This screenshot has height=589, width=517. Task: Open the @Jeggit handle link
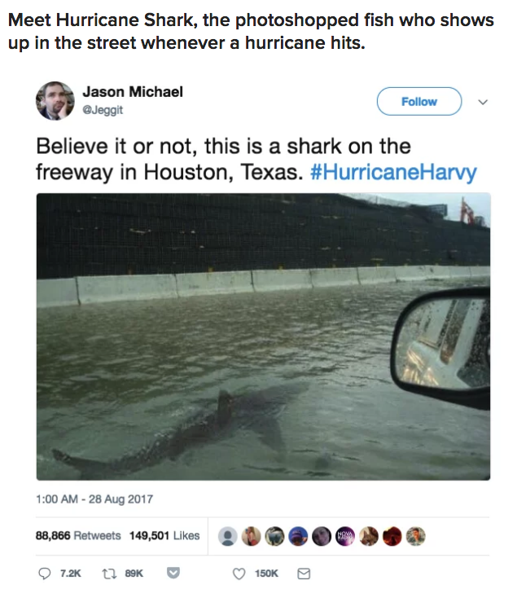(103, 109)
